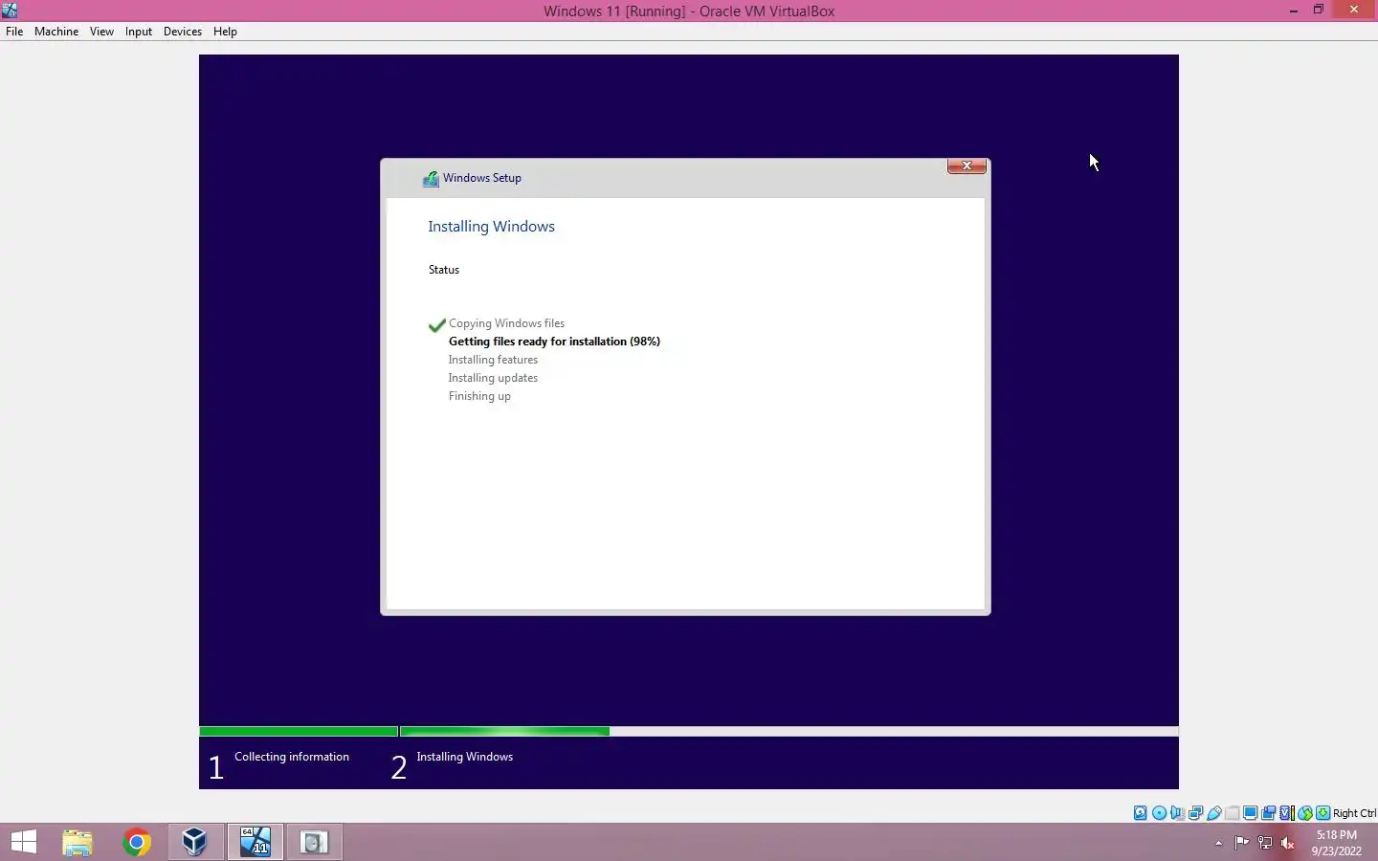Open the Windows Start button
This screenshot has height=861, width=1378.
coord(23,842)
